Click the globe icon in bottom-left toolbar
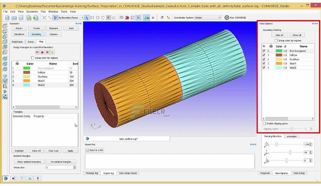This screenshot has width=321, height=186. coord(6,178)
